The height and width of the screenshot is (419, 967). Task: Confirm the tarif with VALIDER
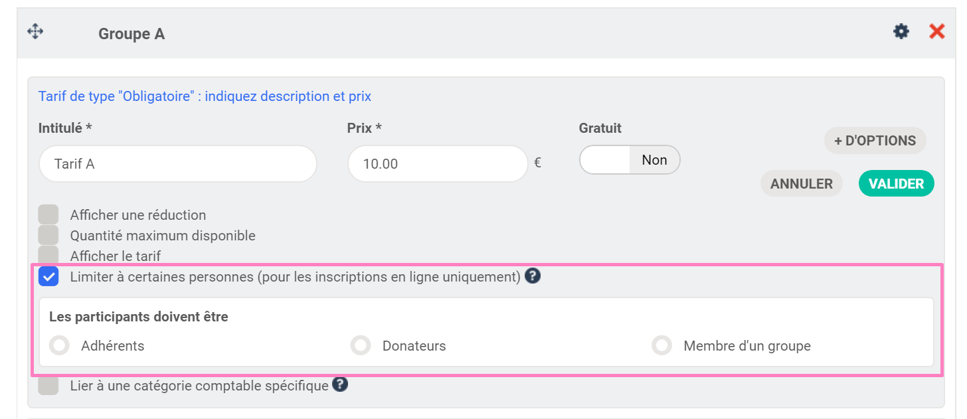[896, 184]
